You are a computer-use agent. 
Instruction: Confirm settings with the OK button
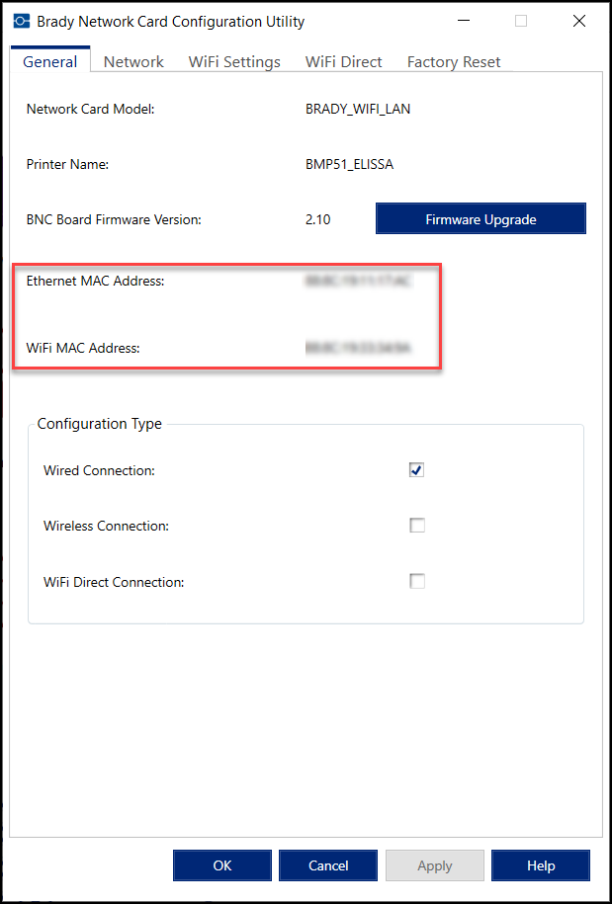(222, 865)
